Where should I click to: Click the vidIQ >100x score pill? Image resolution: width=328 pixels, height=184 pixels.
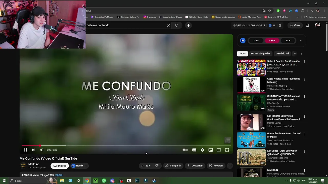[x=272, y=40]
